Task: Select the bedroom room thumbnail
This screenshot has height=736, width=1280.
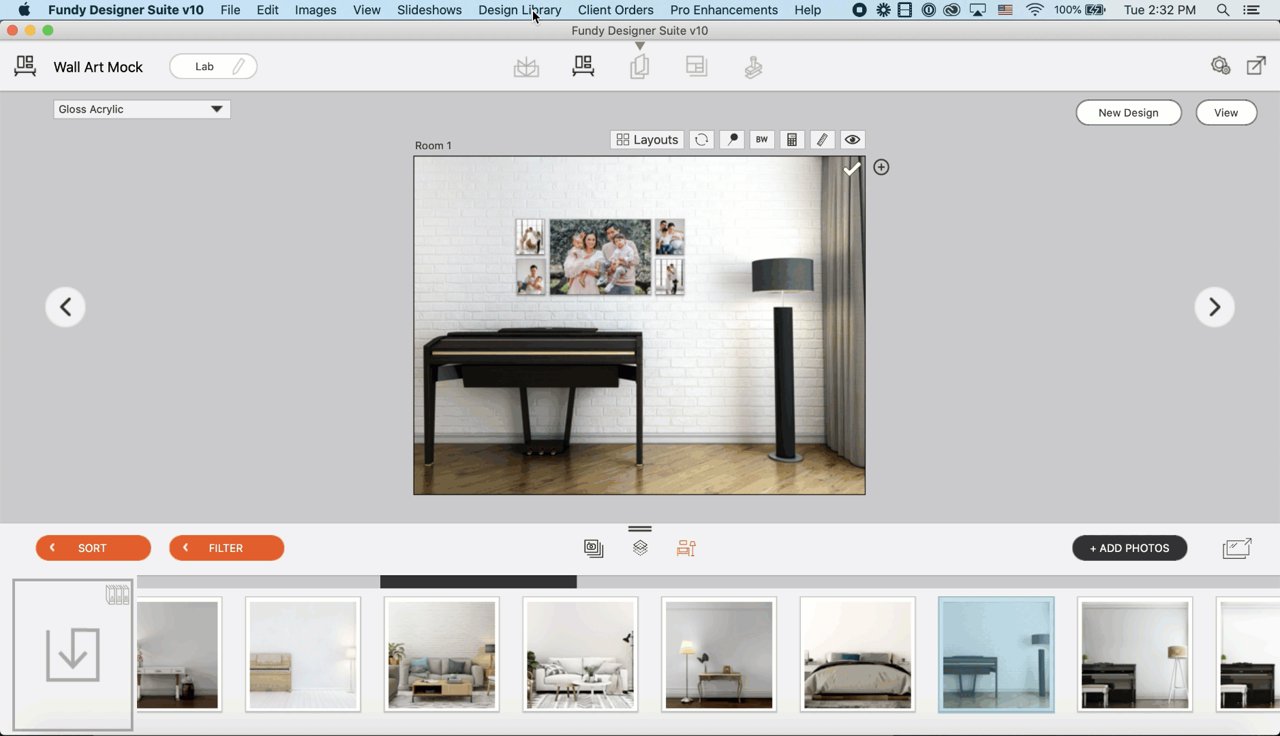Action: pos(857,655)
